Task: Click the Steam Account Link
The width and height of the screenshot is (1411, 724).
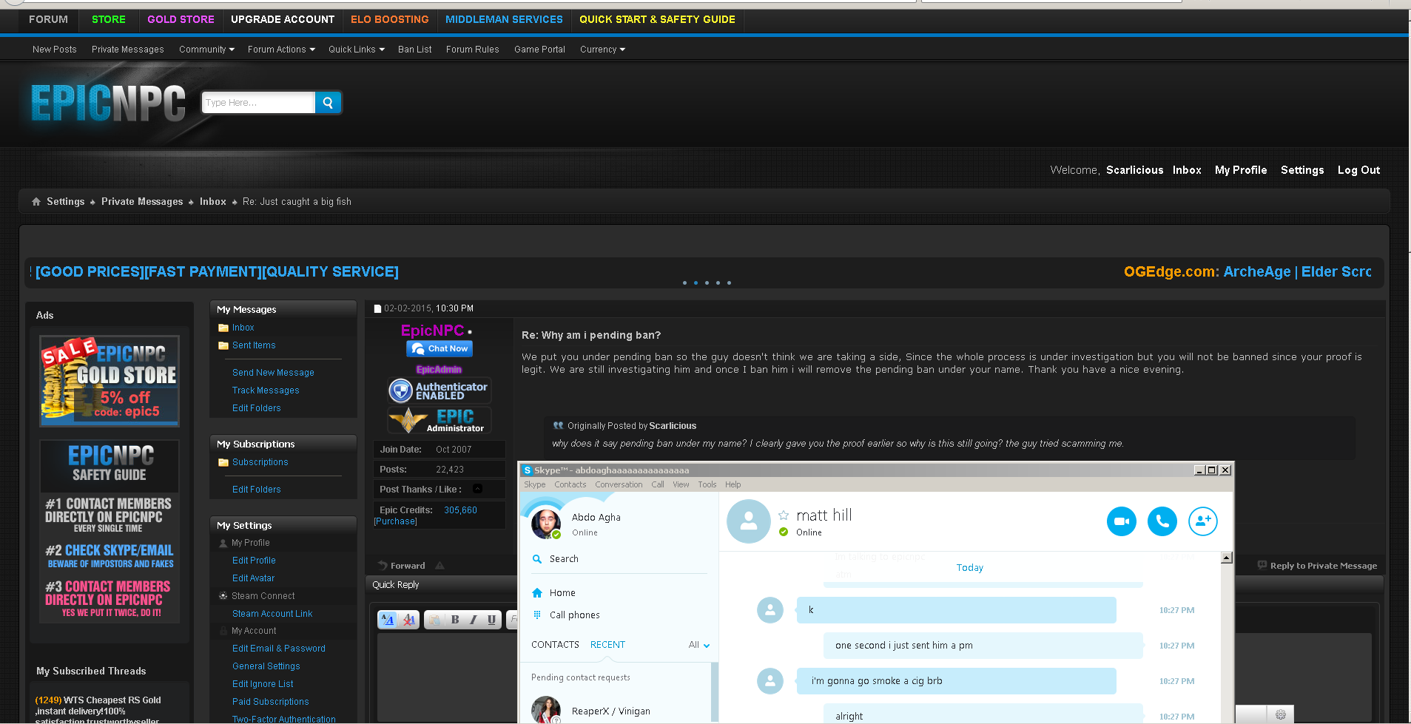Action: [272, 614]
